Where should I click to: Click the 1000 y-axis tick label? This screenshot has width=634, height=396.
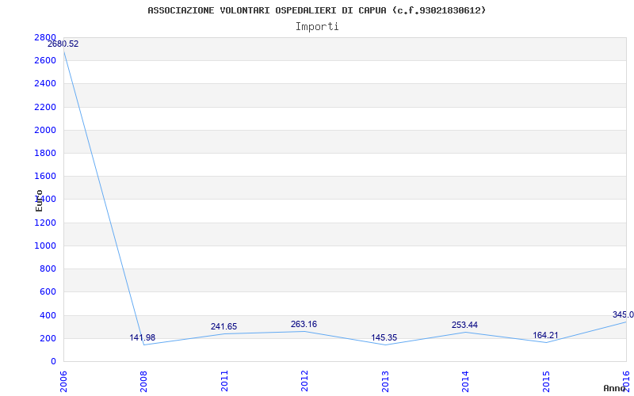click(x=45, y=246)
